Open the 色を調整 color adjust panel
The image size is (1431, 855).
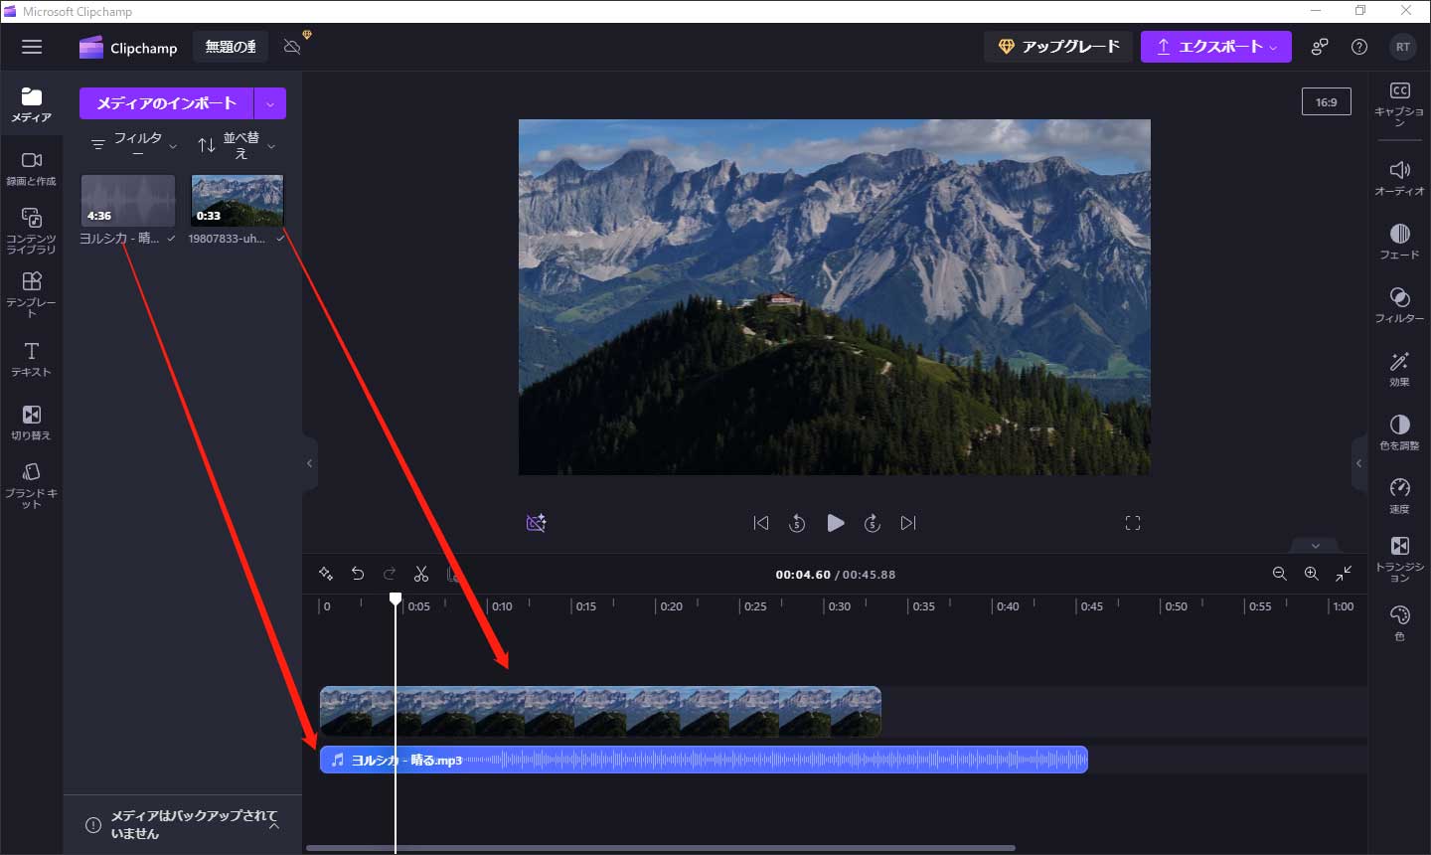coord(1399,432)
